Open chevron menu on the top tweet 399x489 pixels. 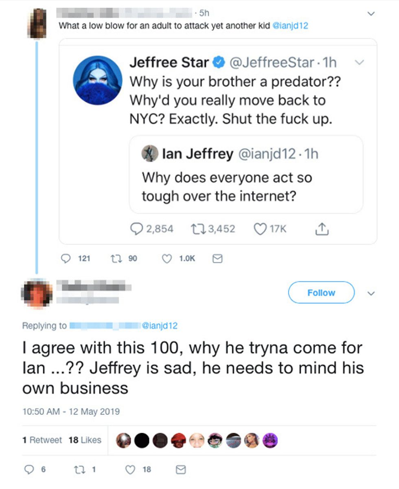click(x=370, y=13)
